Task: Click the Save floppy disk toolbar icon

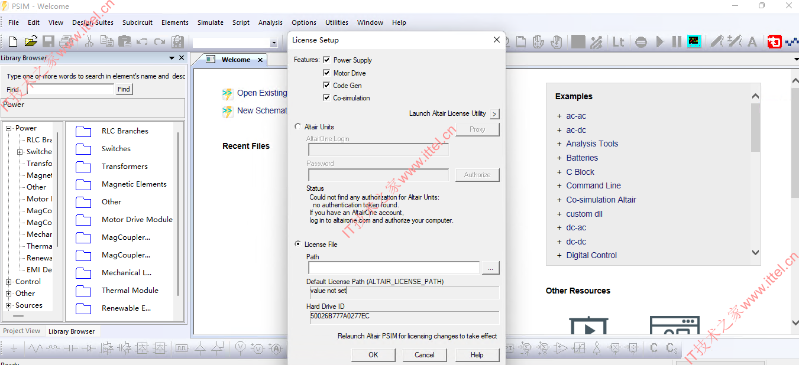Action: coord(48,41)
